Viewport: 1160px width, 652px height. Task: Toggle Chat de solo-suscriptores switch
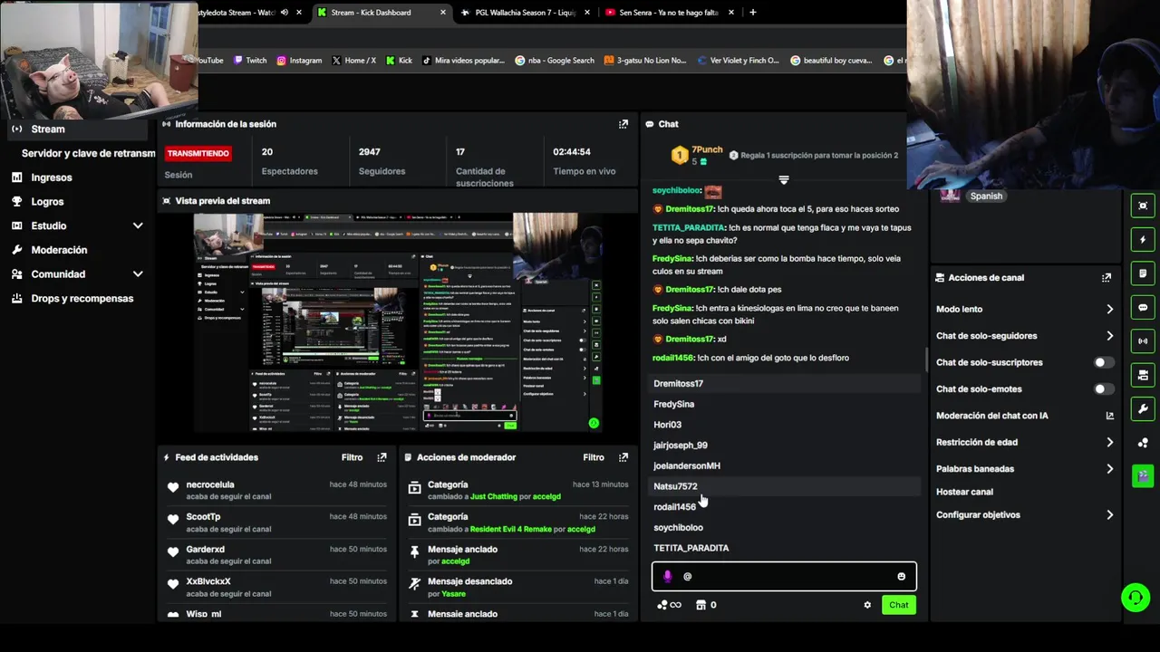point(1103,362)
